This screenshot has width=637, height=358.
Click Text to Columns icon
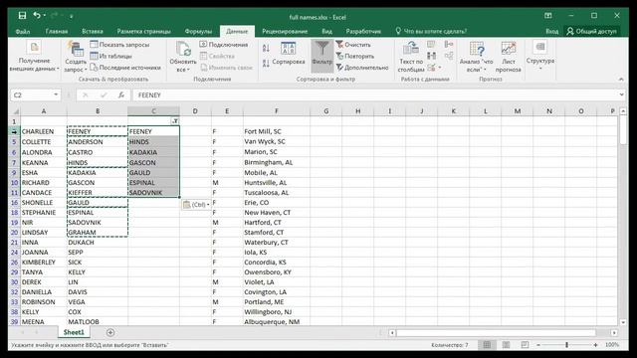pyautogui.click(x=411, y=49)
